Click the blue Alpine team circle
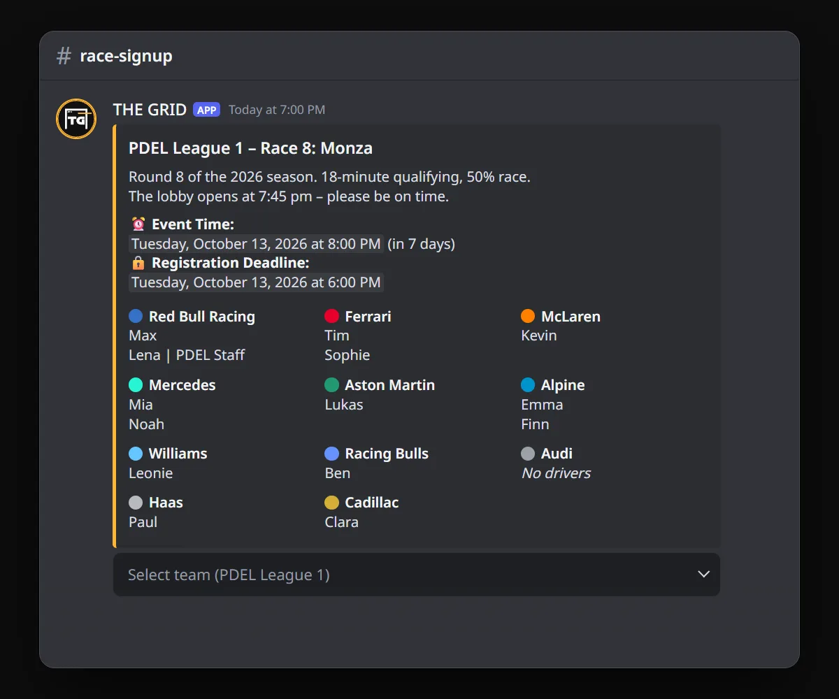The image size is (839, 699). (528, 385)
